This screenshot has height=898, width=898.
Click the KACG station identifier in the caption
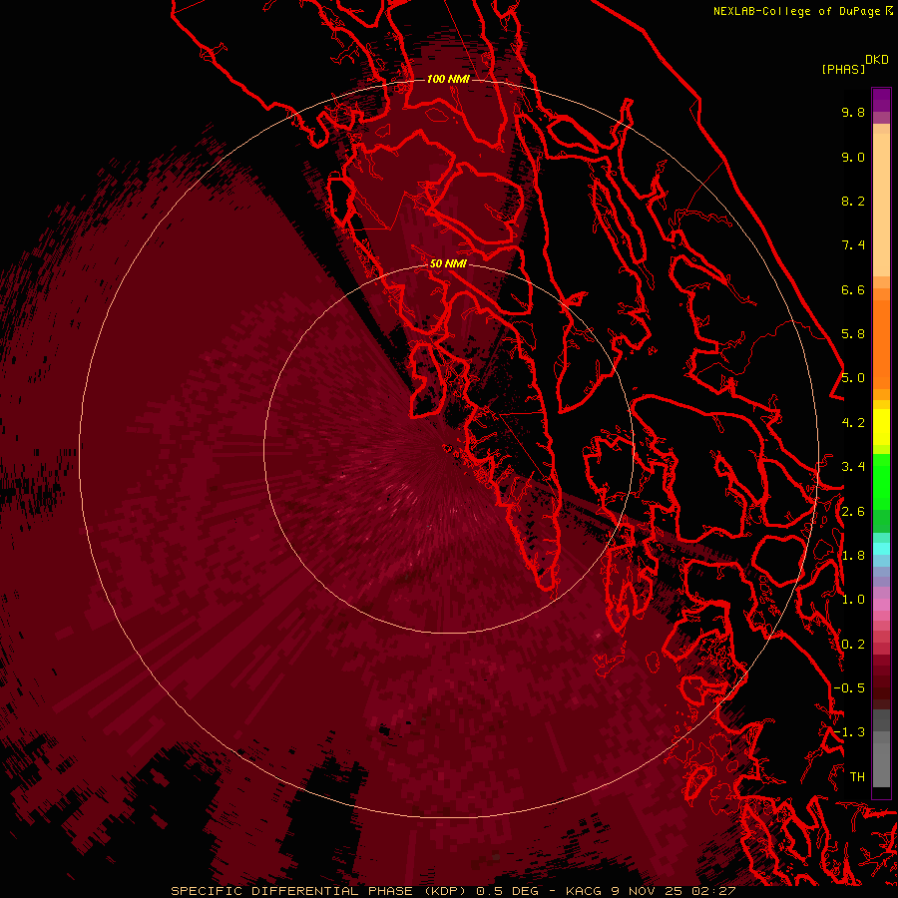tap(584, 891)
